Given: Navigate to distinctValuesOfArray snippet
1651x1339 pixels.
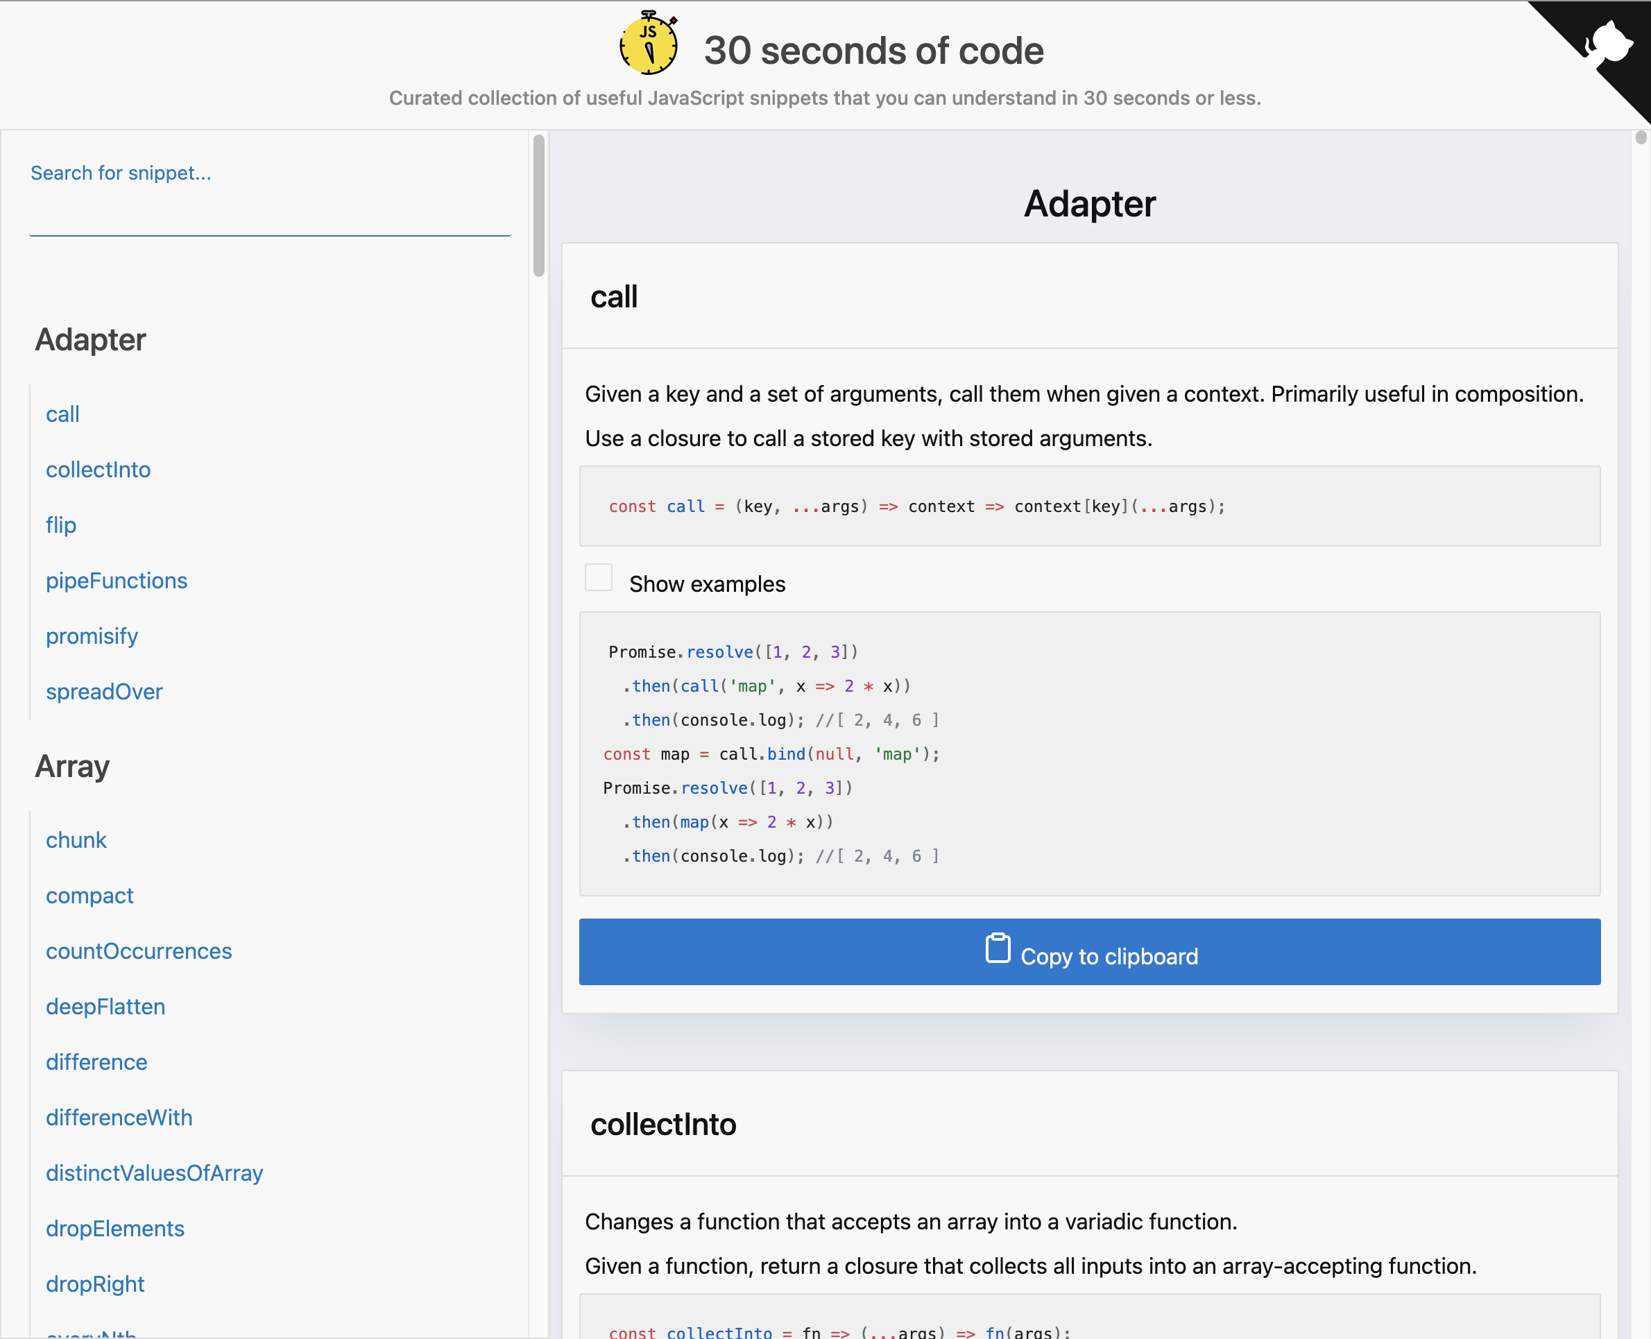Looking at the screenshot, I should point(154,1173).
